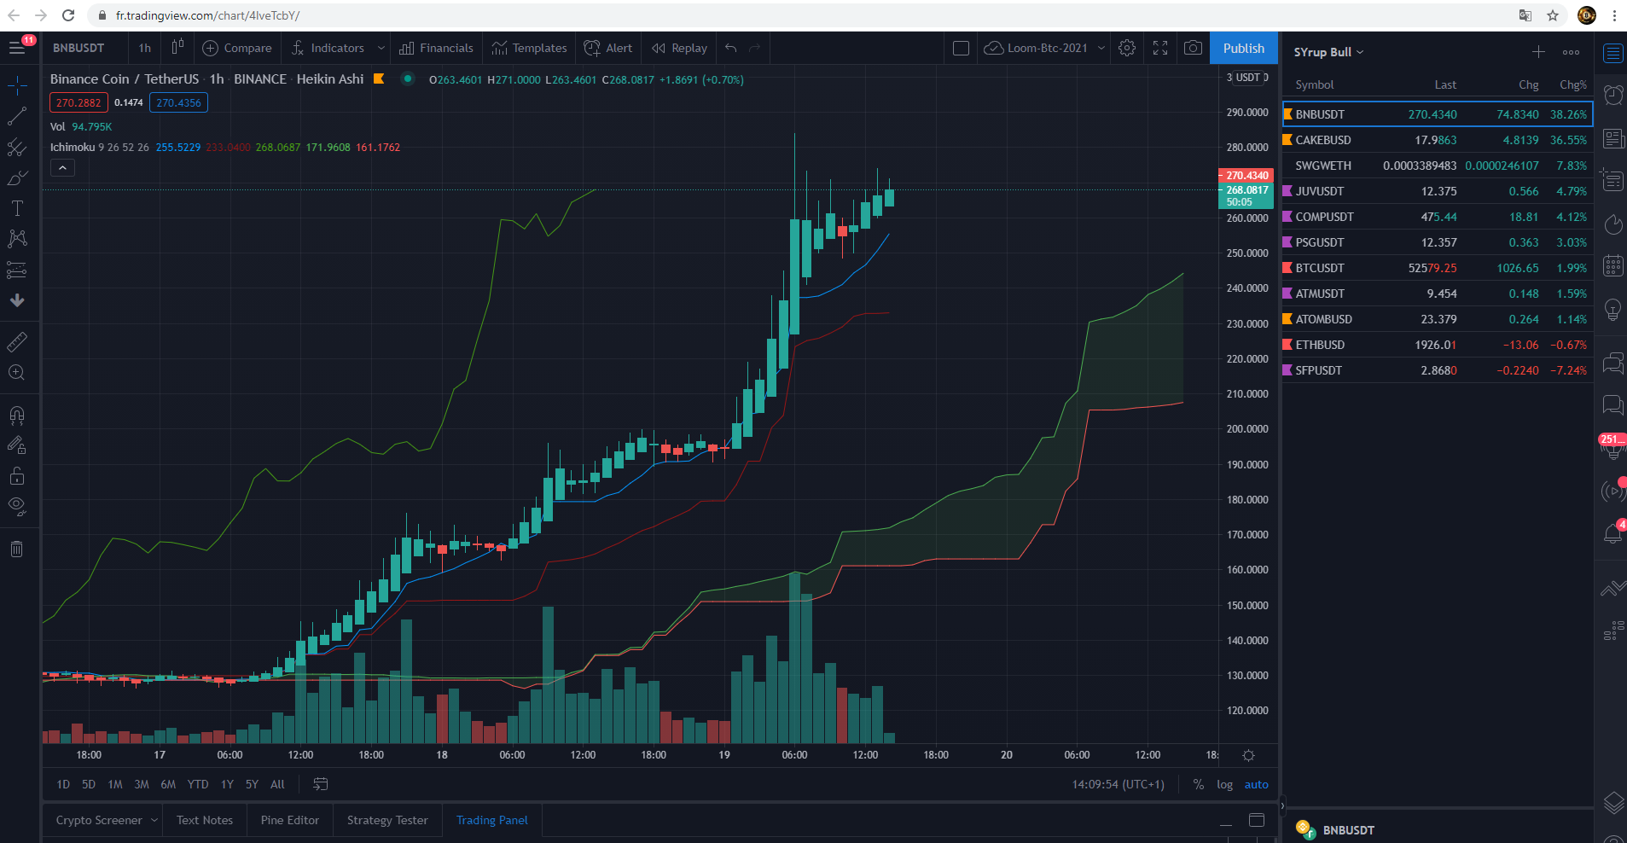Select CAKEBUSD in the watchlist
The width and height of the screenshot is (1627, 843).
pos(1438,140)
